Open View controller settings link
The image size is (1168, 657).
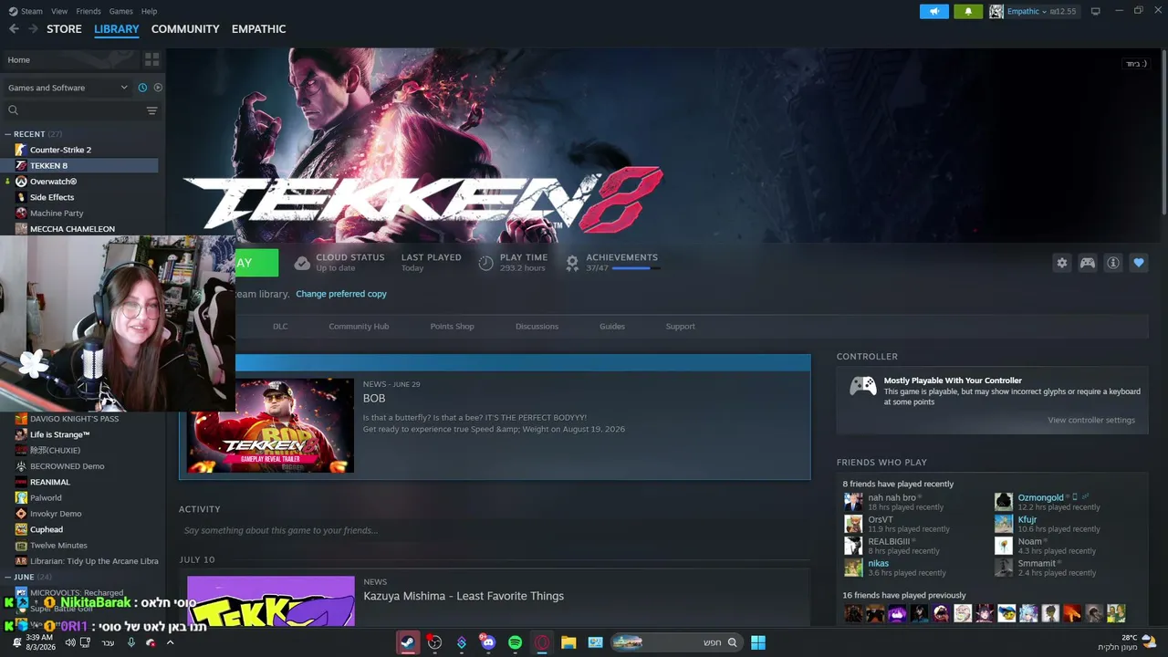(x=1091, y=421)
